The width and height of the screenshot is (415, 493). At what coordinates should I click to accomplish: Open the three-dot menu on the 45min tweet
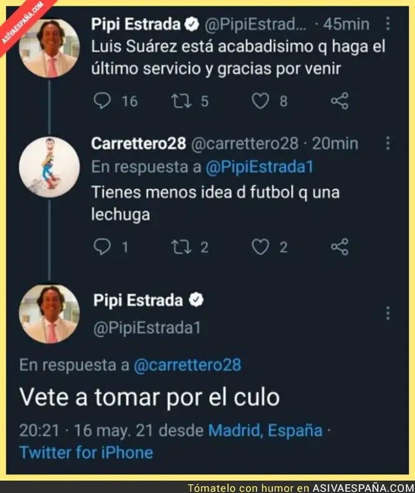click(x=388, y=24)
